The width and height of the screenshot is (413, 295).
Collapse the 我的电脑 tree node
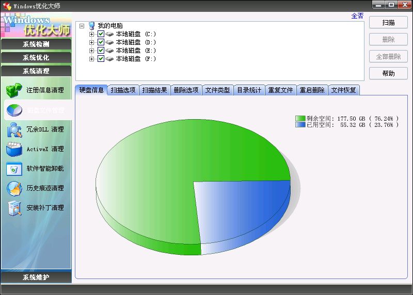click(82, 26)
